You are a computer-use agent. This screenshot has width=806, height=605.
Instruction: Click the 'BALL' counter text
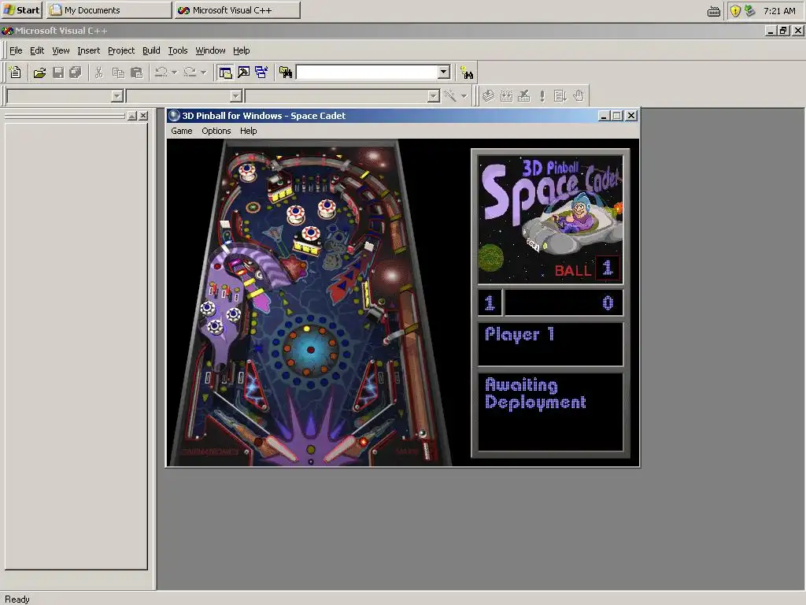[573, 270]
